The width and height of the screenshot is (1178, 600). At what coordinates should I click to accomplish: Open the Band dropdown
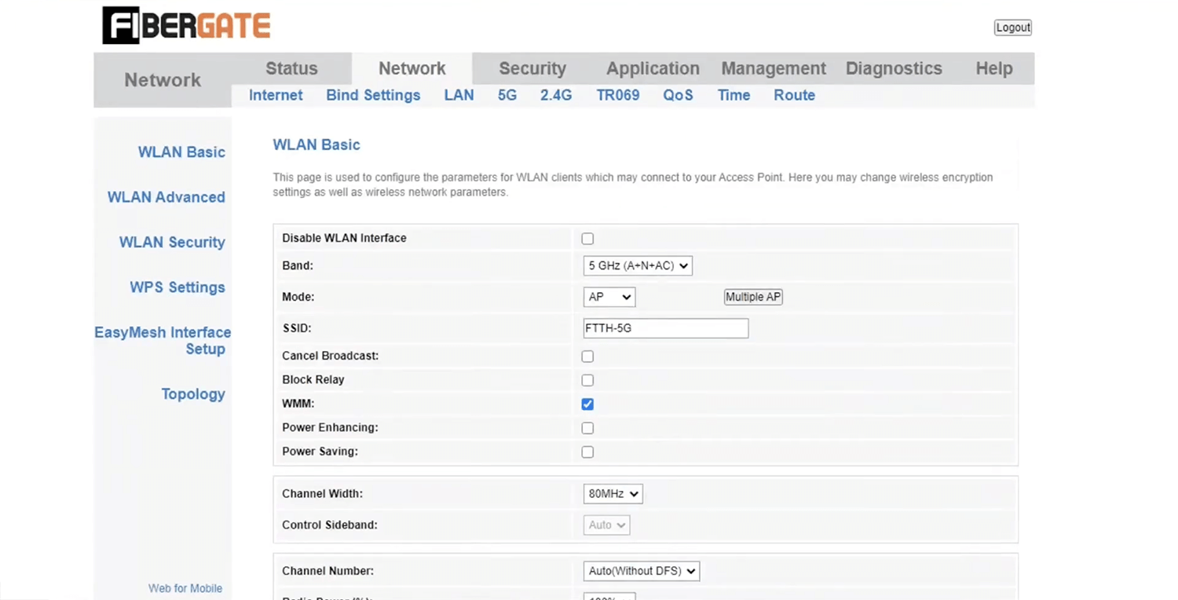tap(637, 266)
